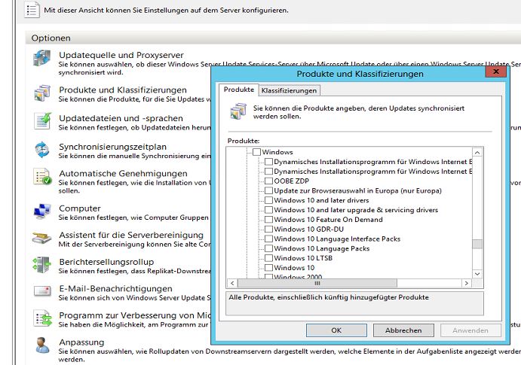Check OOBE ZDP checkbox
Screen dimensions: 521x365
(x=269, y=181)
